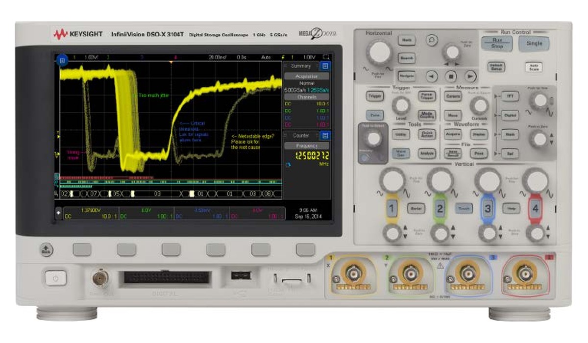Click the Force Trigger key
The height and width of the screenshot is (343, 588).
tap(427, 97)
